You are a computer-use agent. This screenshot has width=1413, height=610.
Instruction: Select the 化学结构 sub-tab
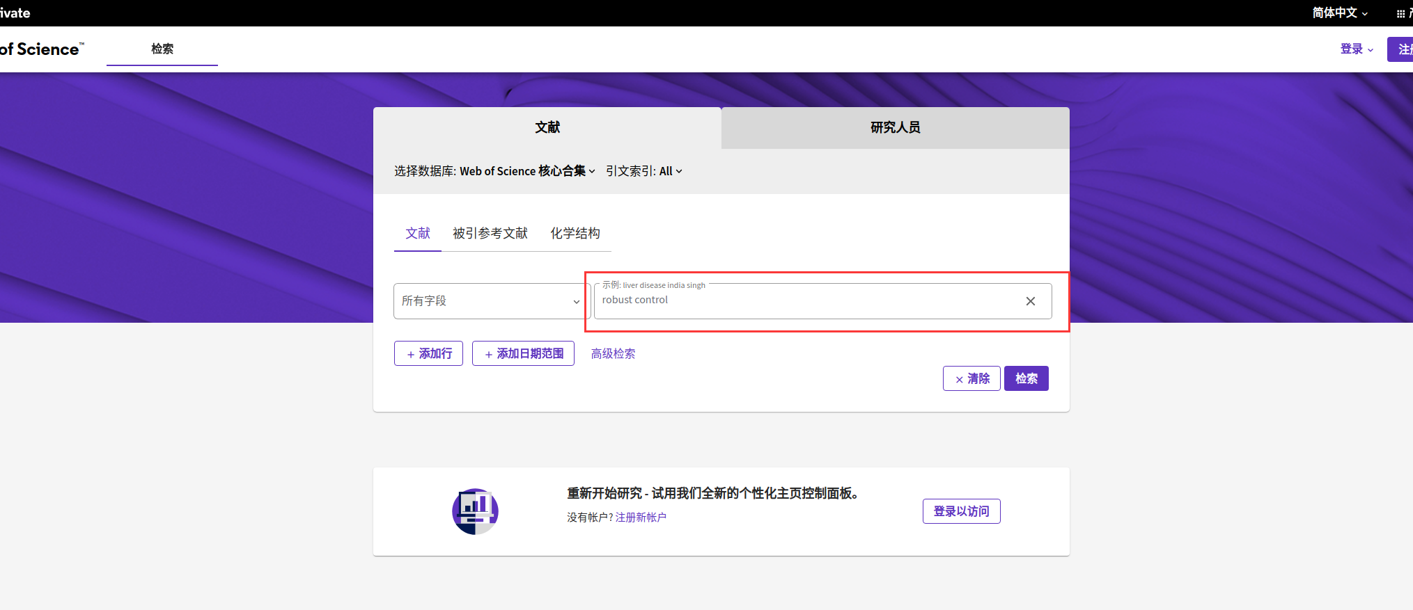click(x=575, y=233)
